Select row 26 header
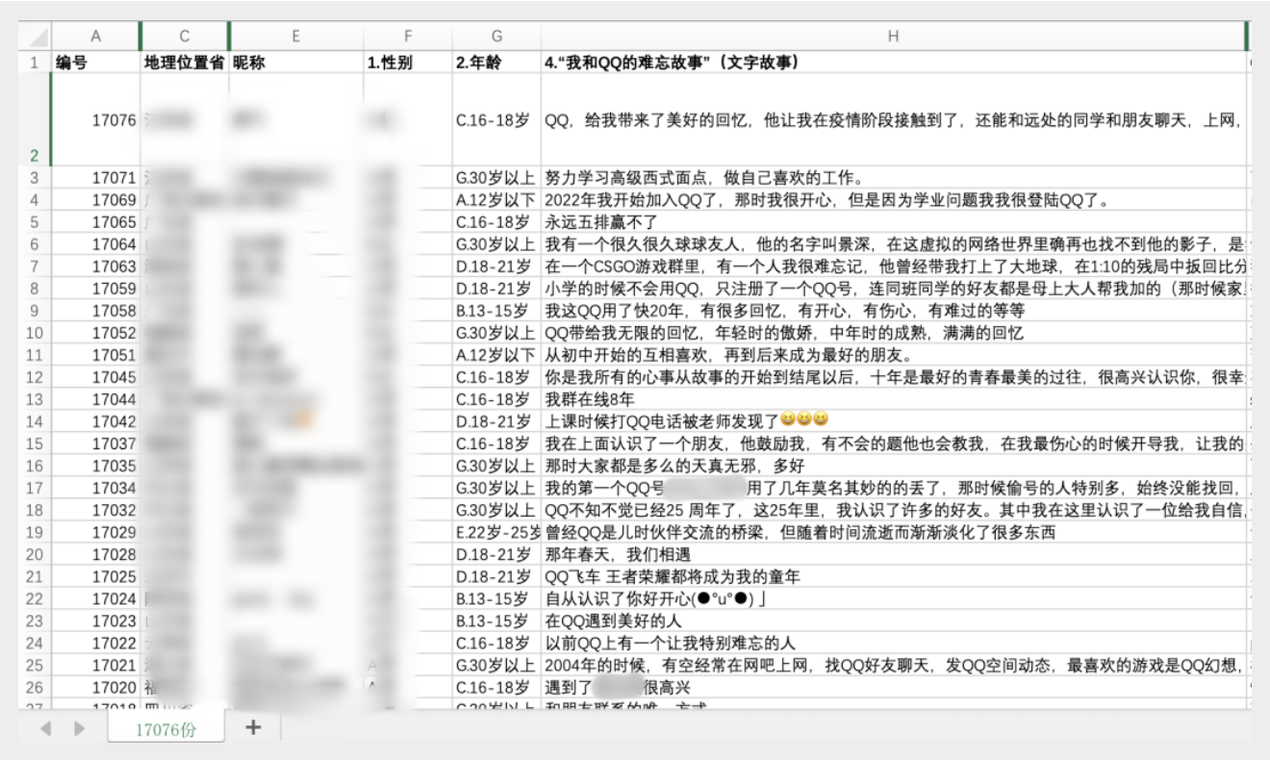The width and height of the screenshot is (1270, 760). [35, 687]
